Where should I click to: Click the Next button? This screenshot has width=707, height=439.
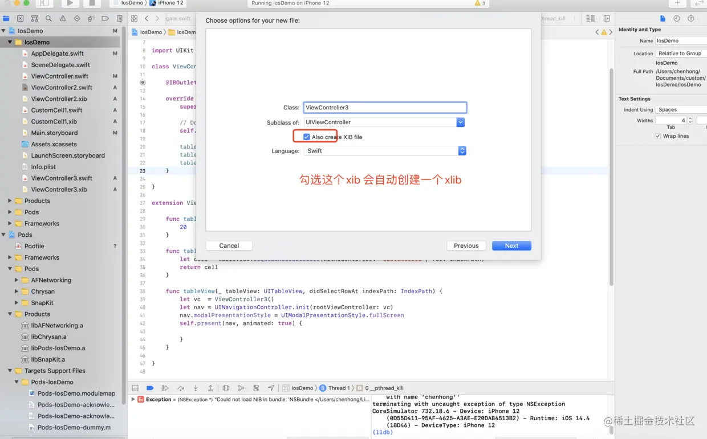click(x=511, y=246)
